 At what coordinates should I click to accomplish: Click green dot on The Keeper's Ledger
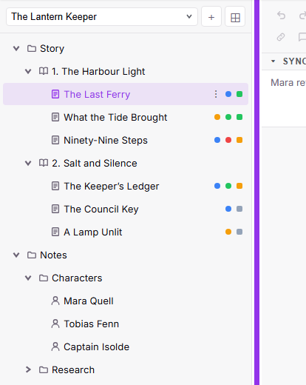pyautogui.click(x=228, y=186)
